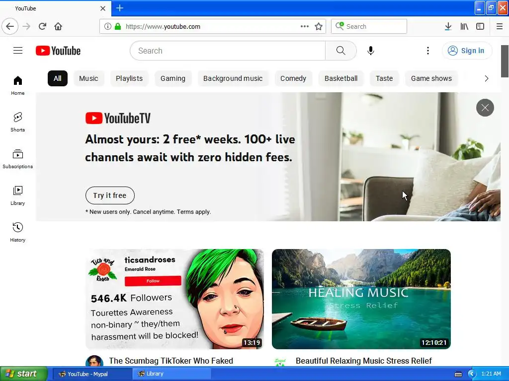
Task: Select the All filter chip
Action: tap(58, 78)
